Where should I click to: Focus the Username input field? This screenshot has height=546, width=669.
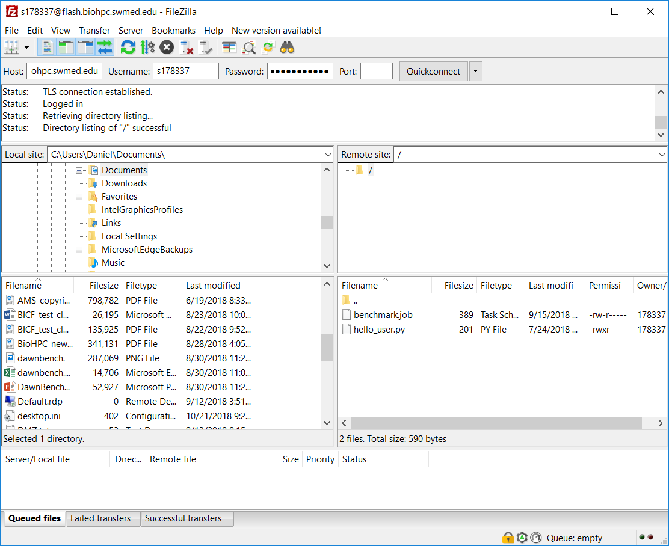pos(185,71)
